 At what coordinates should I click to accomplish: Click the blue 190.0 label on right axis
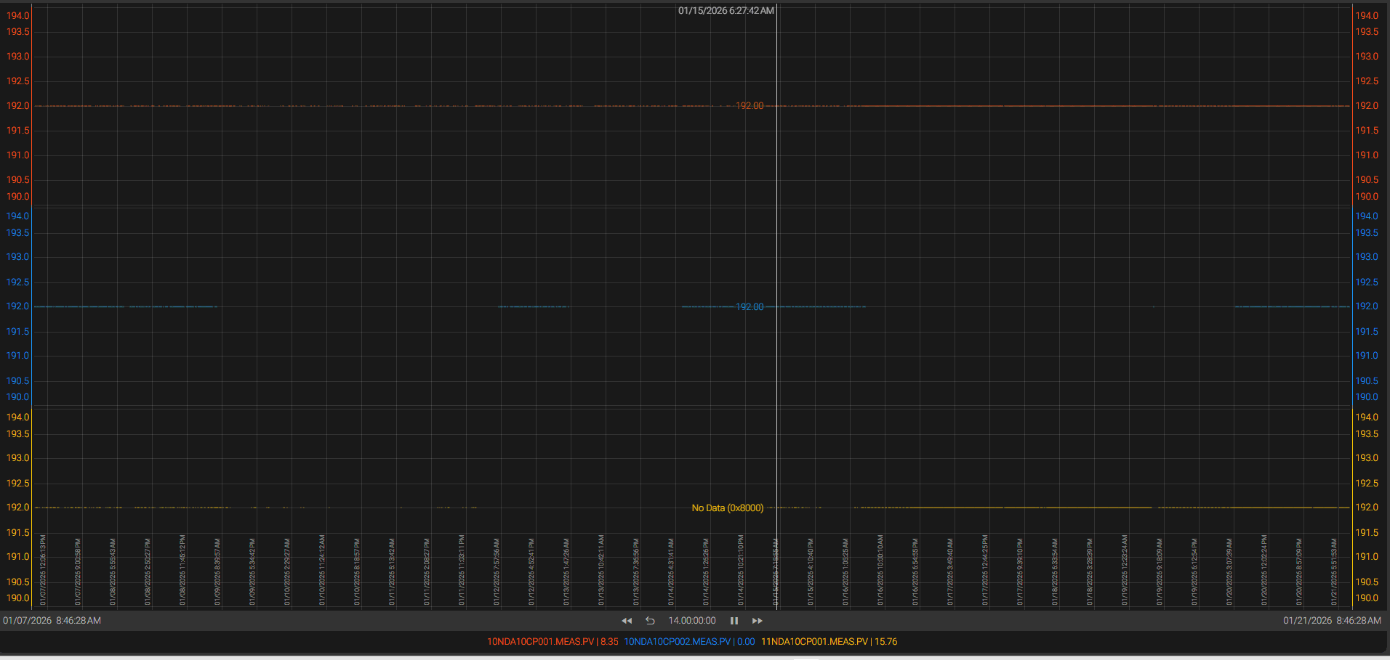[x=1367, y=397]
